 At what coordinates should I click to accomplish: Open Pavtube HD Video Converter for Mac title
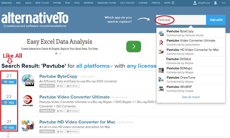pos(77,122)
